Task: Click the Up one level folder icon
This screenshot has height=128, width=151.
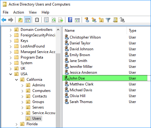Action: point(20,20)
